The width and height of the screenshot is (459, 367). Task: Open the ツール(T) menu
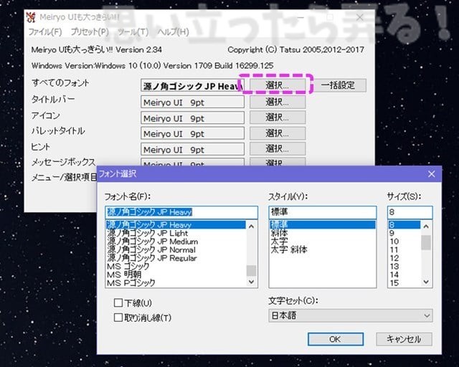tap(133, 32)
